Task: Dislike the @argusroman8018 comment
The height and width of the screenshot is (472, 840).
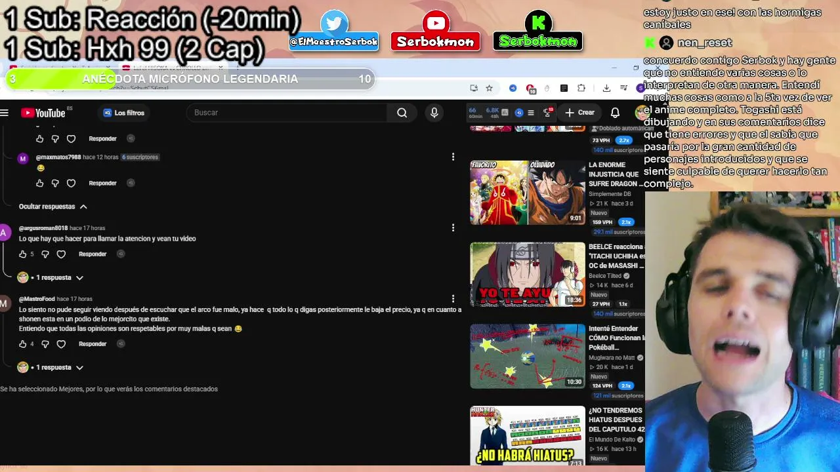Action: [45, 254]
